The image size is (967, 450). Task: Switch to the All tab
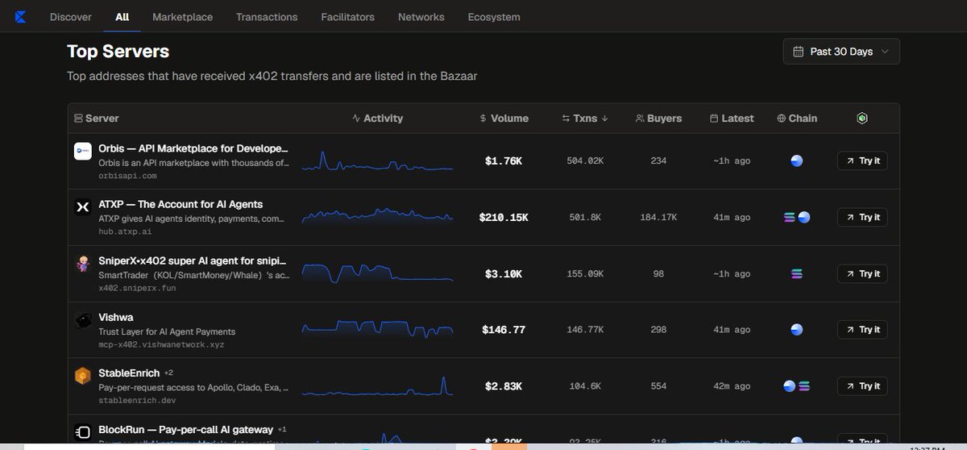pos(122,17)
